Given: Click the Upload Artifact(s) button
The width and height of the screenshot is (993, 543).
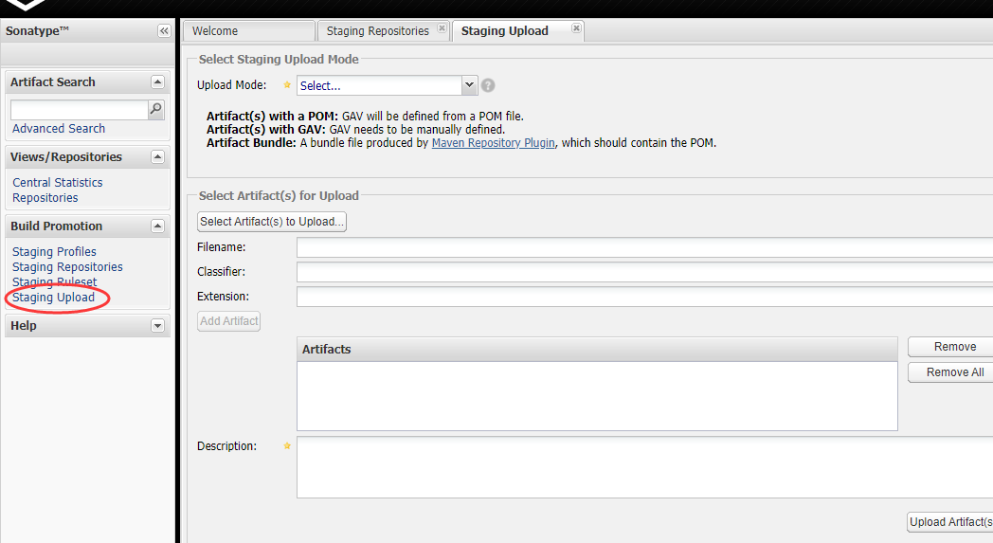Looking at the screenshot, I should tap(950, 522).
